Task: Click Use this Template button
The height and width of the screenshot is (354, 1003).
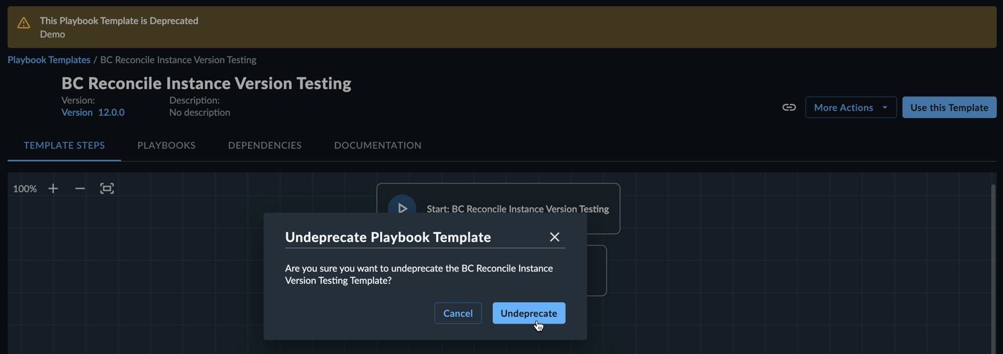Action: tap(949, 107)
